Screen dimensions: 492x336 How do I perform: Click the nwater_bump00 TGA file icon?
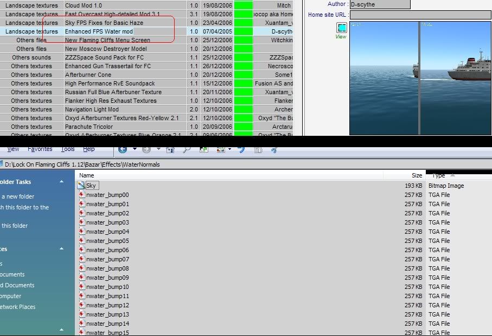coord(82,195)
